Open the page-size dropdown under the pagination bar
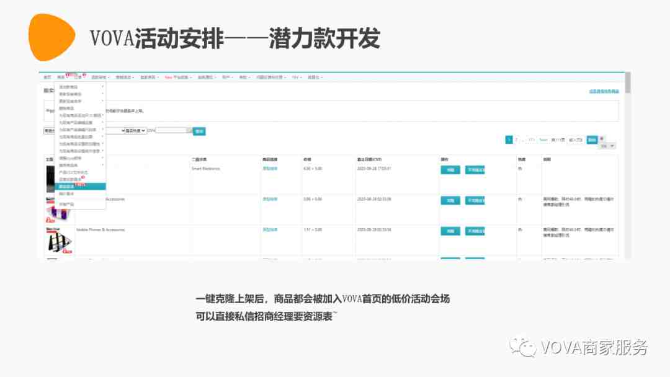 point(607,146)
